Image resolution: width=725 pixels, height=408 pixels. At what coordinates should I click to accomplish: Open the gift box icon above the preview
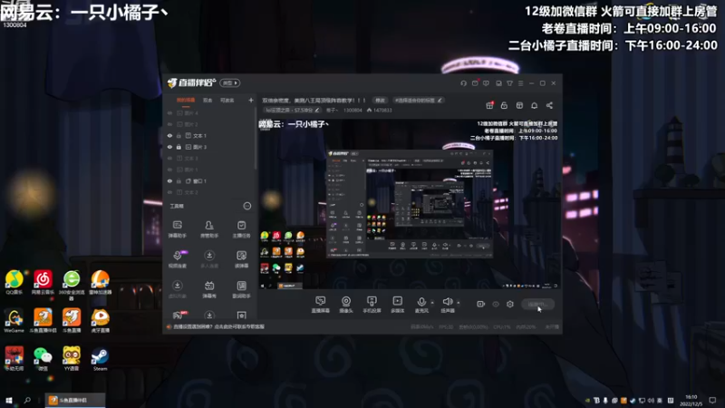click(x=489, y=105)
